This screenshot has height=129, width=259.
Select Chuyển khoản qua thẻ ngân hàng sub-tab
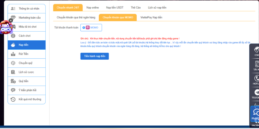(x=76, y=18)
